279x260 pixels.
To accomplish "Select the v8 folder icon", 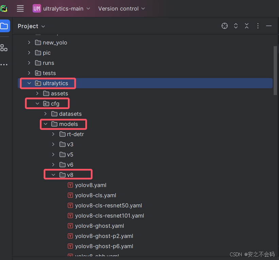I will click(x=63, y=175).
